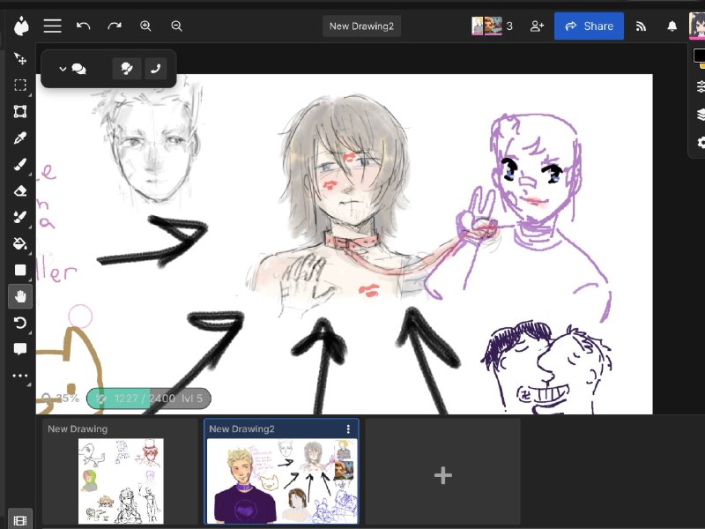Viewport: 705px width, 529px height.
Task: Toggle the animation filmstrip panel
Action: coord(20,520)
